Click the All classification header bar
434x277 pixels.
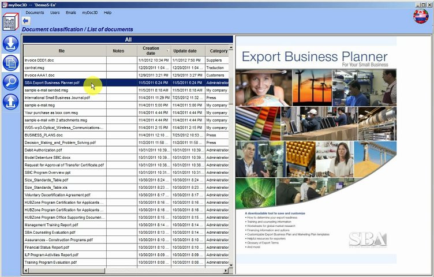click(x=128, y=40)
